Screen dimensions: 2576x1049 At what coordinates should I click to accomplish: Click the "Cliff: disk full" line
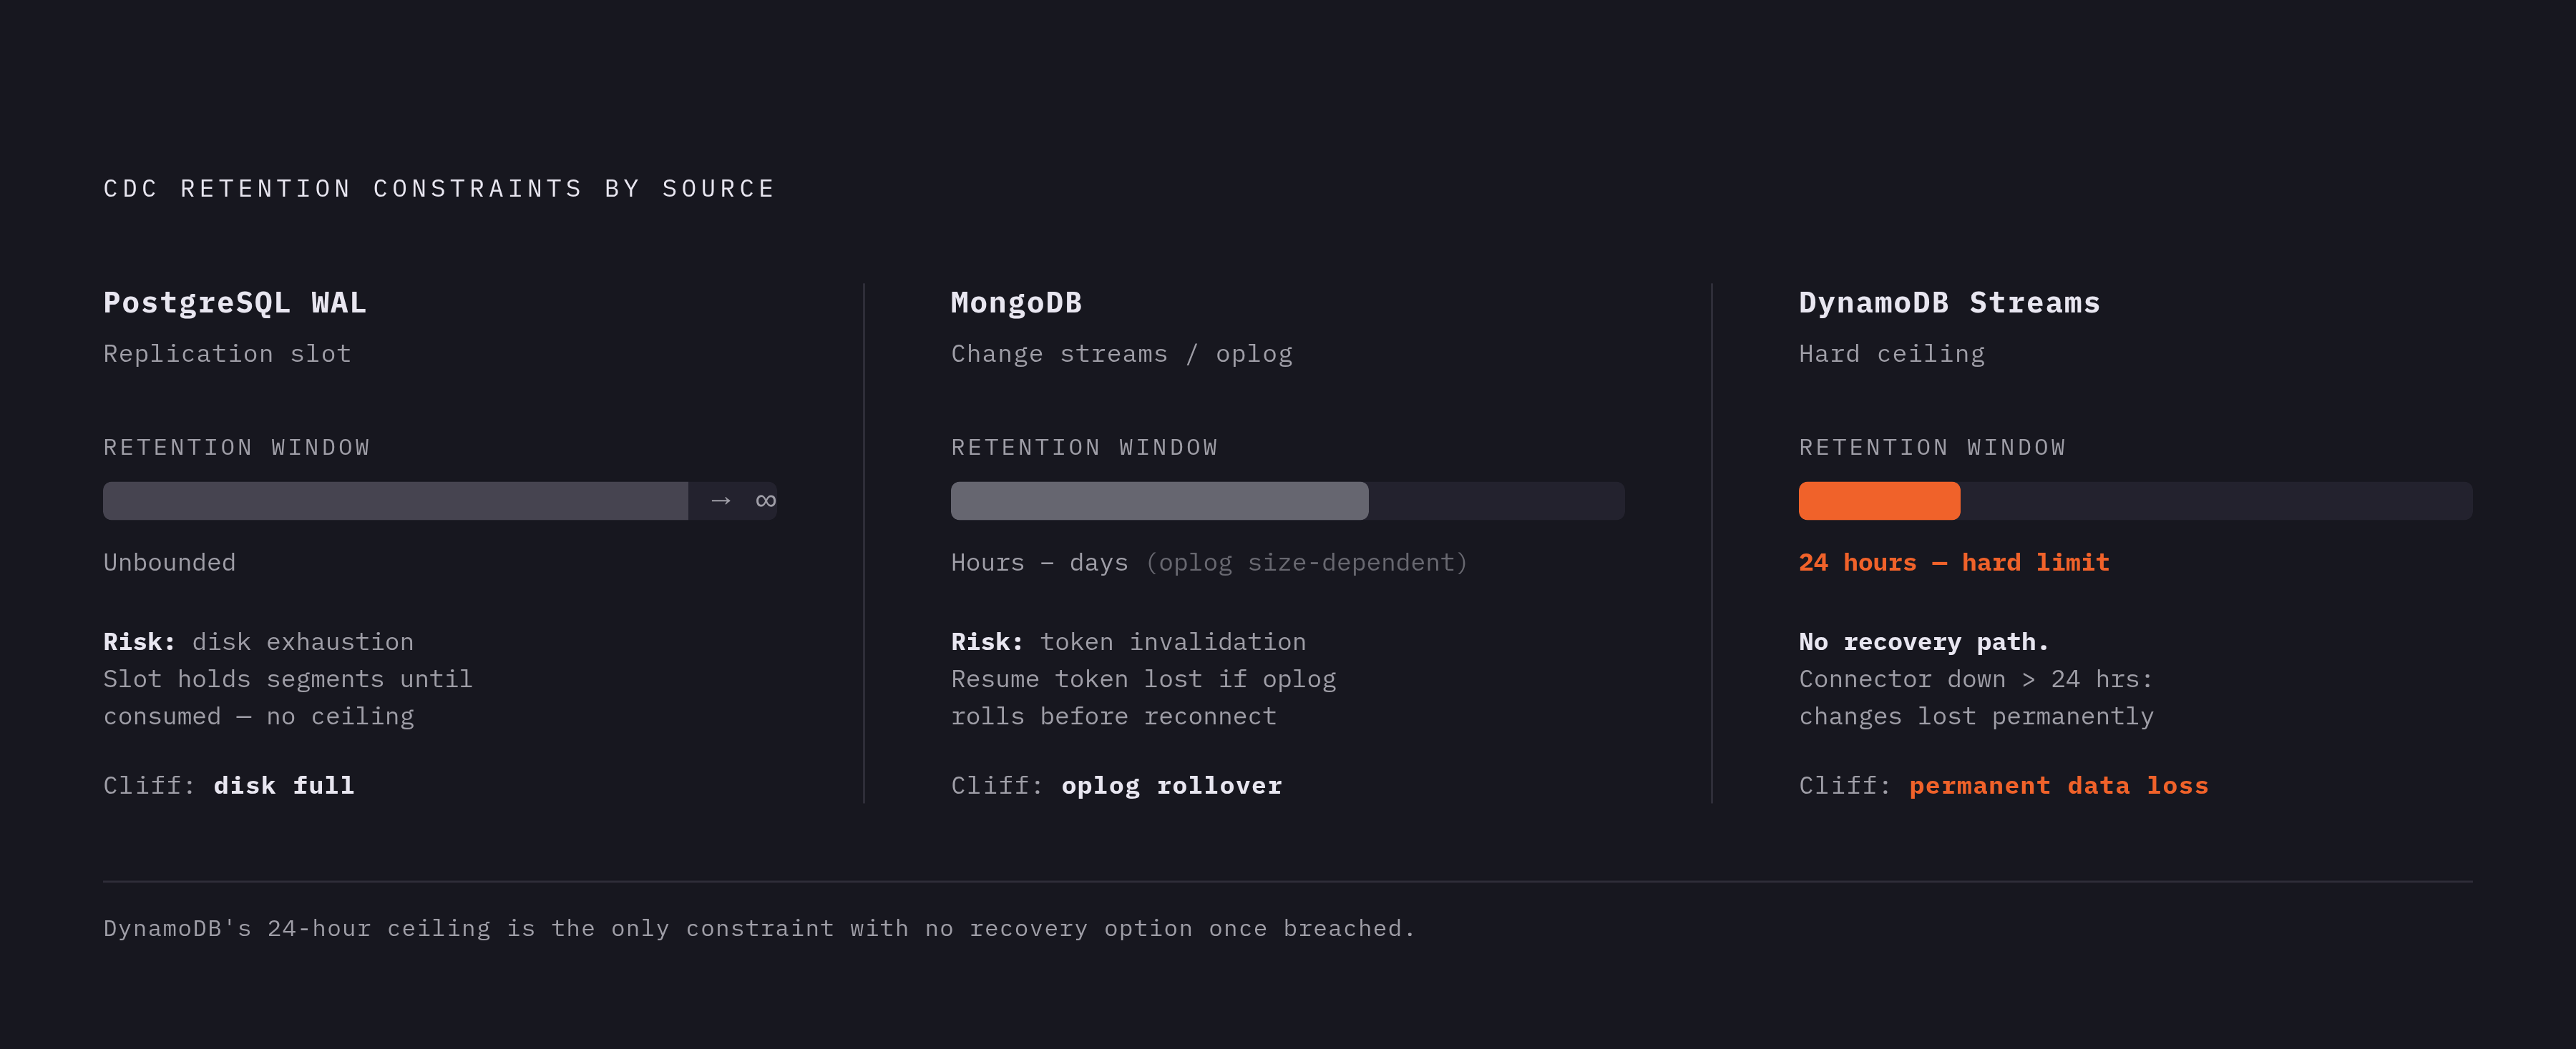tap(229, 785)
